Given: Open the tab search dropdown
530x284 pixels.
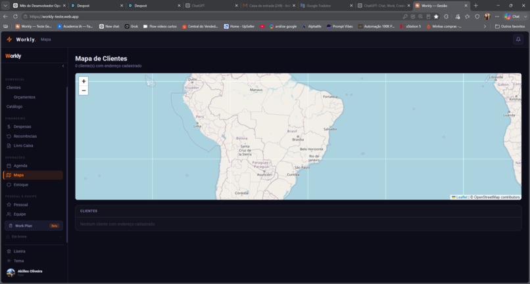Looking at the screenshot, I should [5, 6].
